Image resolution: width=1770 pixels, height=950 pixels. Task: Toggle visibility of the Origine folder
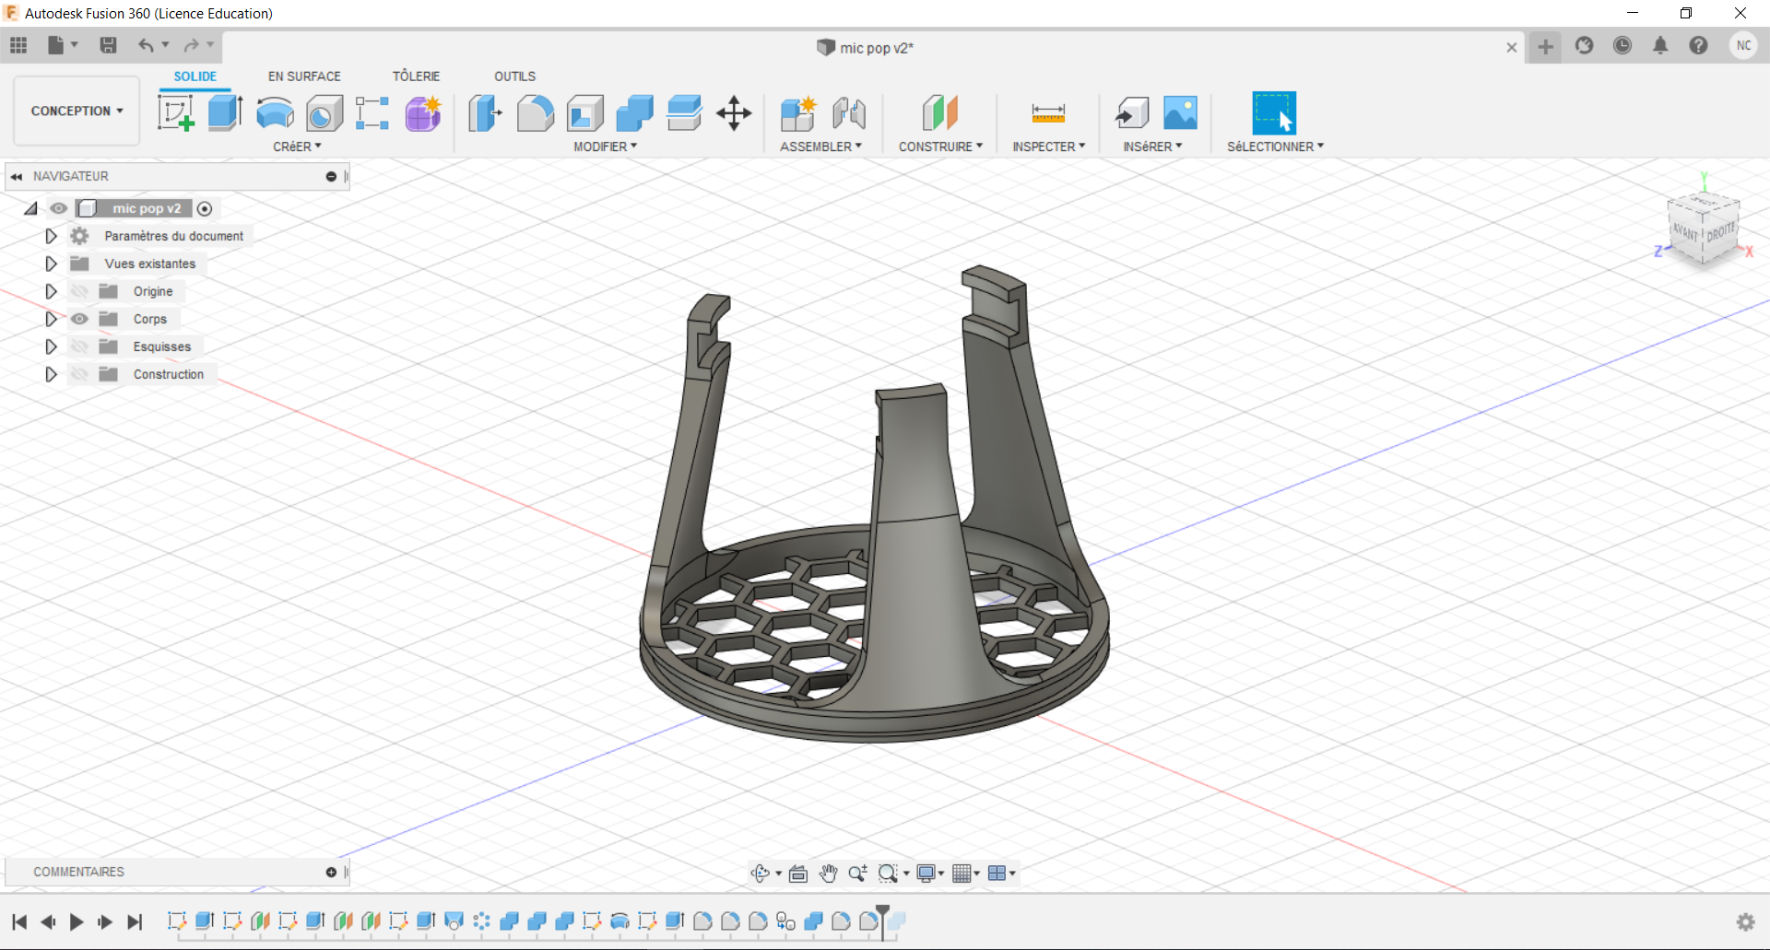click(80, 291)
